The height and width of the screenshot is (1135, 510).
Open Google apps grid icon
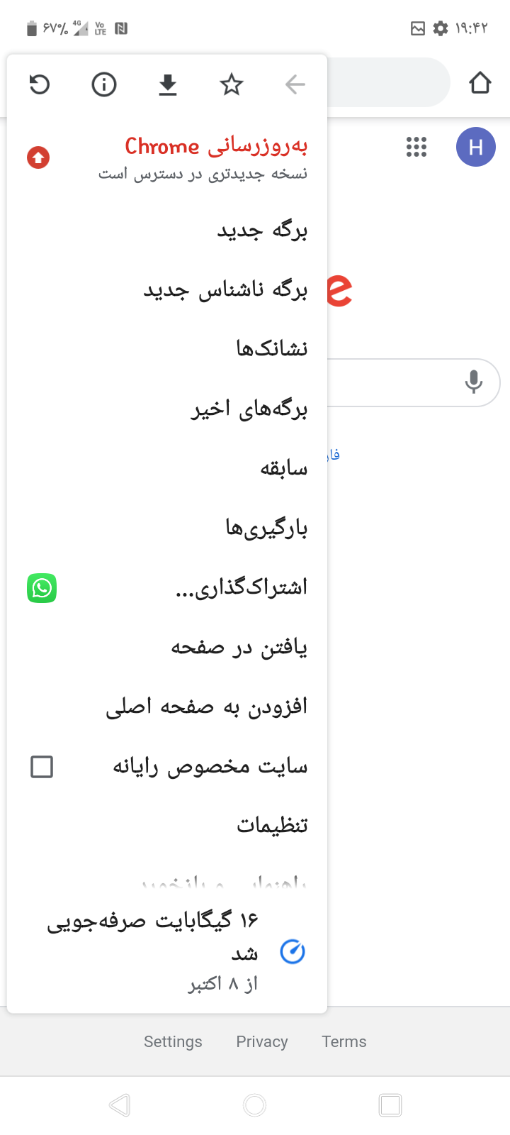tap(416, 147)
